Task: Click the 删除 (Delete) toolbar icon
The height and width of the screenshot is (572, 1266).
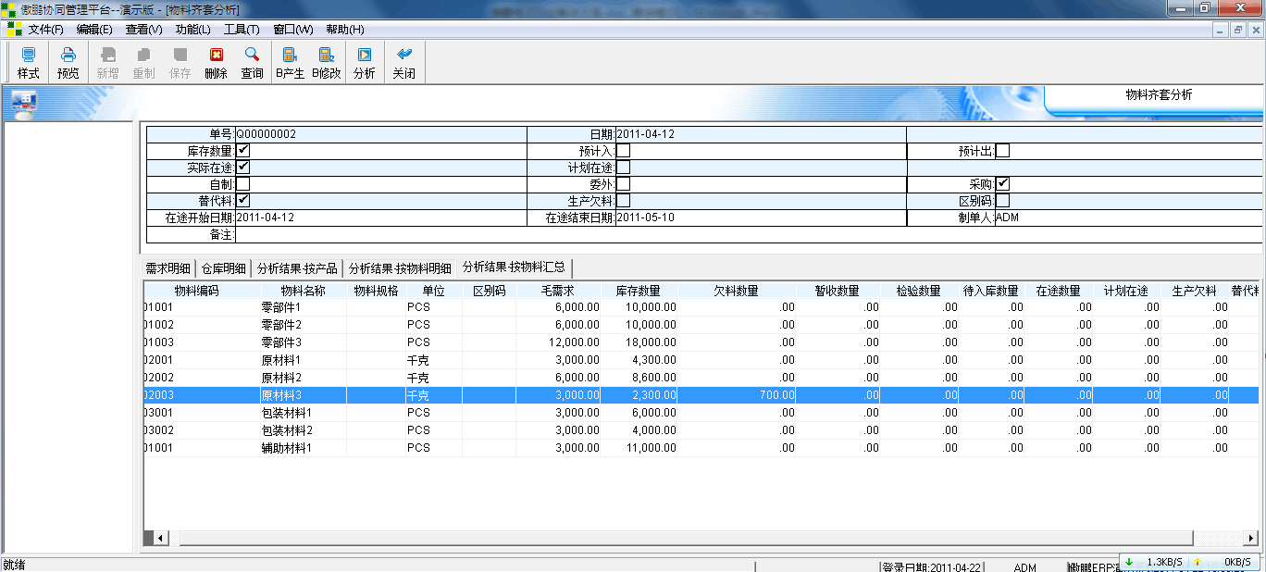Action: (x=215, y=62)
